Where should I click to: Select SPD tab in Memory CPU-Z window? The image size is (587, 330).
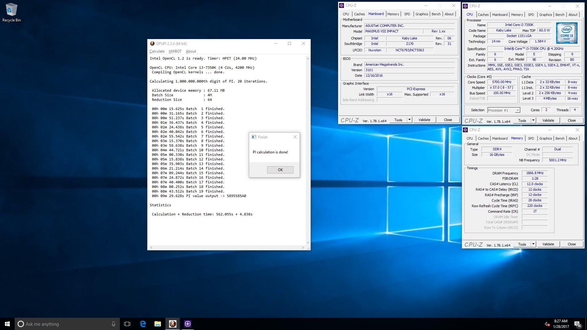tap(531, 138)
